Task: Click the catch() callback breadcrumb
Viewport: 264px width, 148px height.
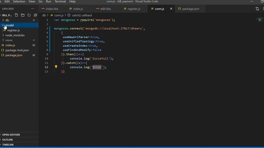Action: click(82, 15)
